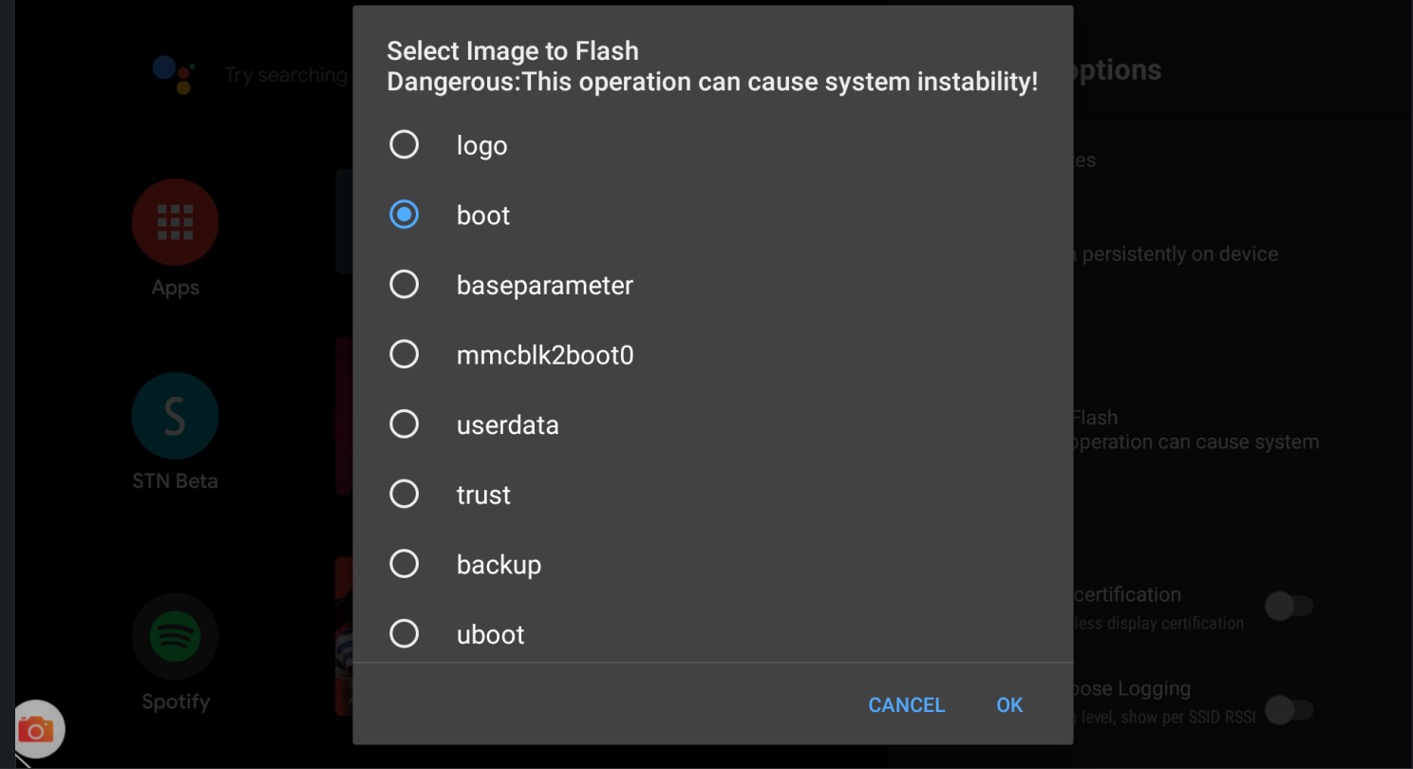Open the Apps launcher icon
The height and width of the screenshot is (769, 1413).
175,222
